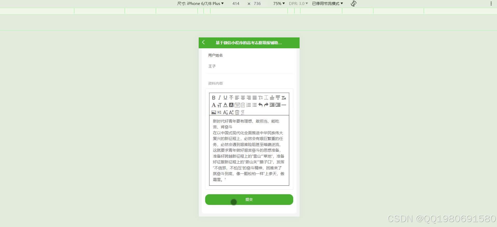This screenshot has width=497, height=227.
Task: Toggle text direction paragraph icon
Action: 243,112
